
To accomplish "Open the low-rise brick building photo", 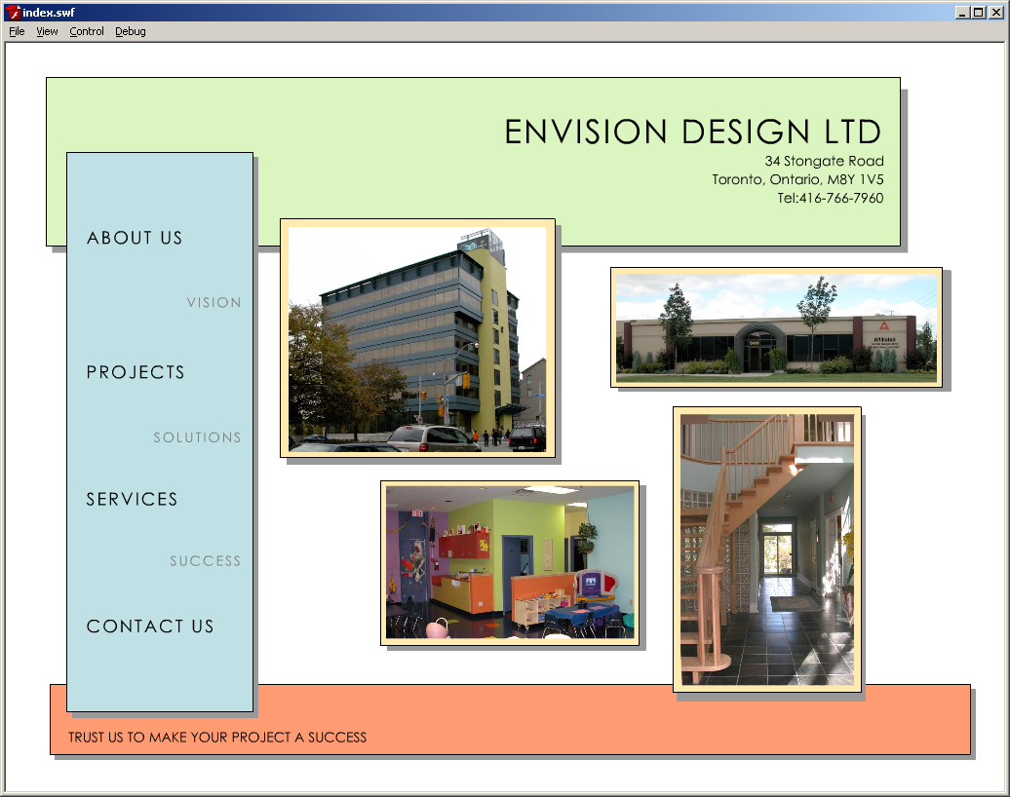I will (x=776, y=327).
